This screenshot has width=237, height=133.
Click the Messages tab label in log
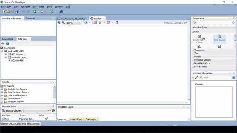tap(62, 119)
